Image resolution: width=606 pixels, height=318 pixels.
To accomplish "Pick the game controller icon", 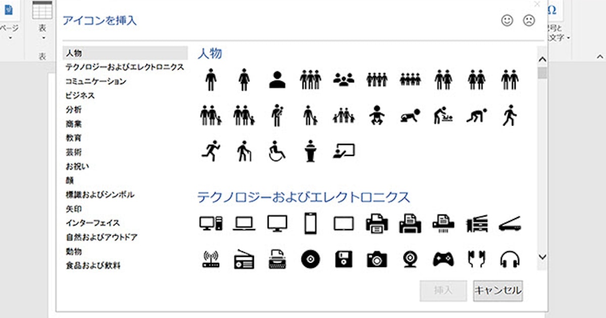I will (443, 259).
